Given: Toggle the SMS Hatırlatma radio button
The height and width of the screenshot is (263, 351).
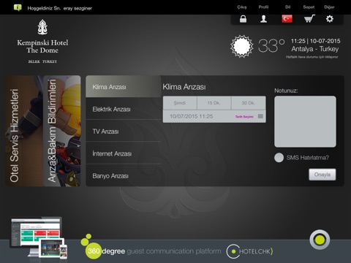Looking at the screenshot, I should [x=279, y=158].
